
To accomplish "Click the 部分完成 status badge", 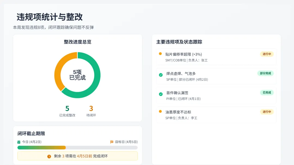I will [265, 73].
